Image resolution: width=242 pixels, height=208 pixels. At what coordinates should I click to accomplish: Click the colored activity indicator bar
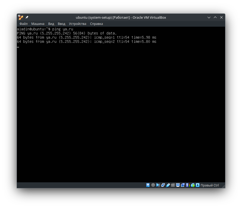click(189, 185)
